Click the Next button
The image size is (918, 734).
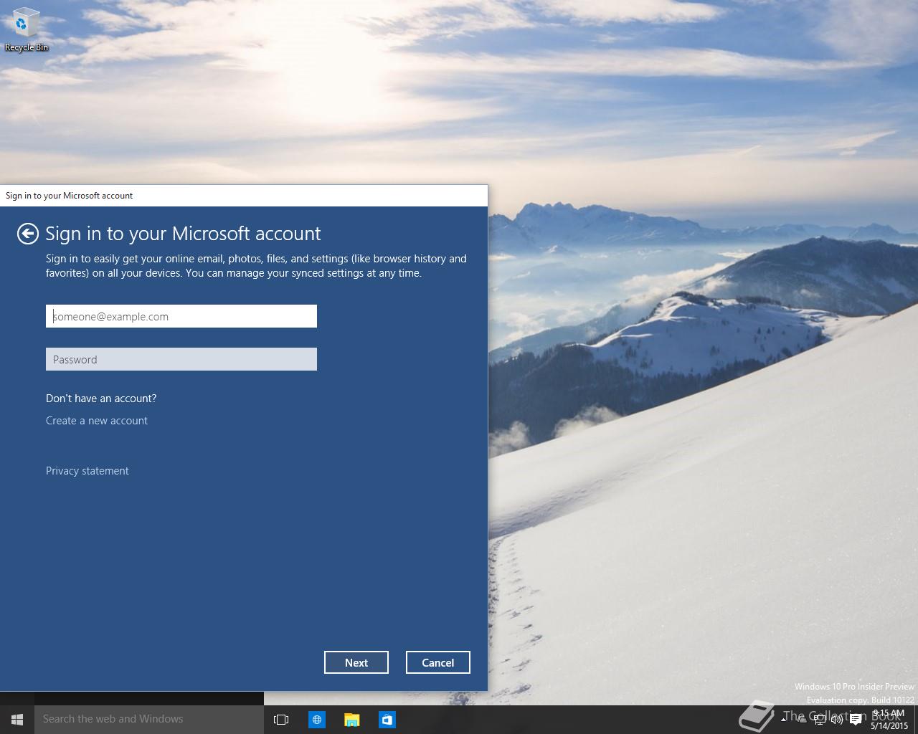(x=356, y=662)
